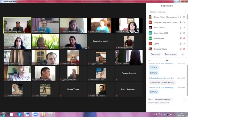Open chat options via the '...' button

184,99
